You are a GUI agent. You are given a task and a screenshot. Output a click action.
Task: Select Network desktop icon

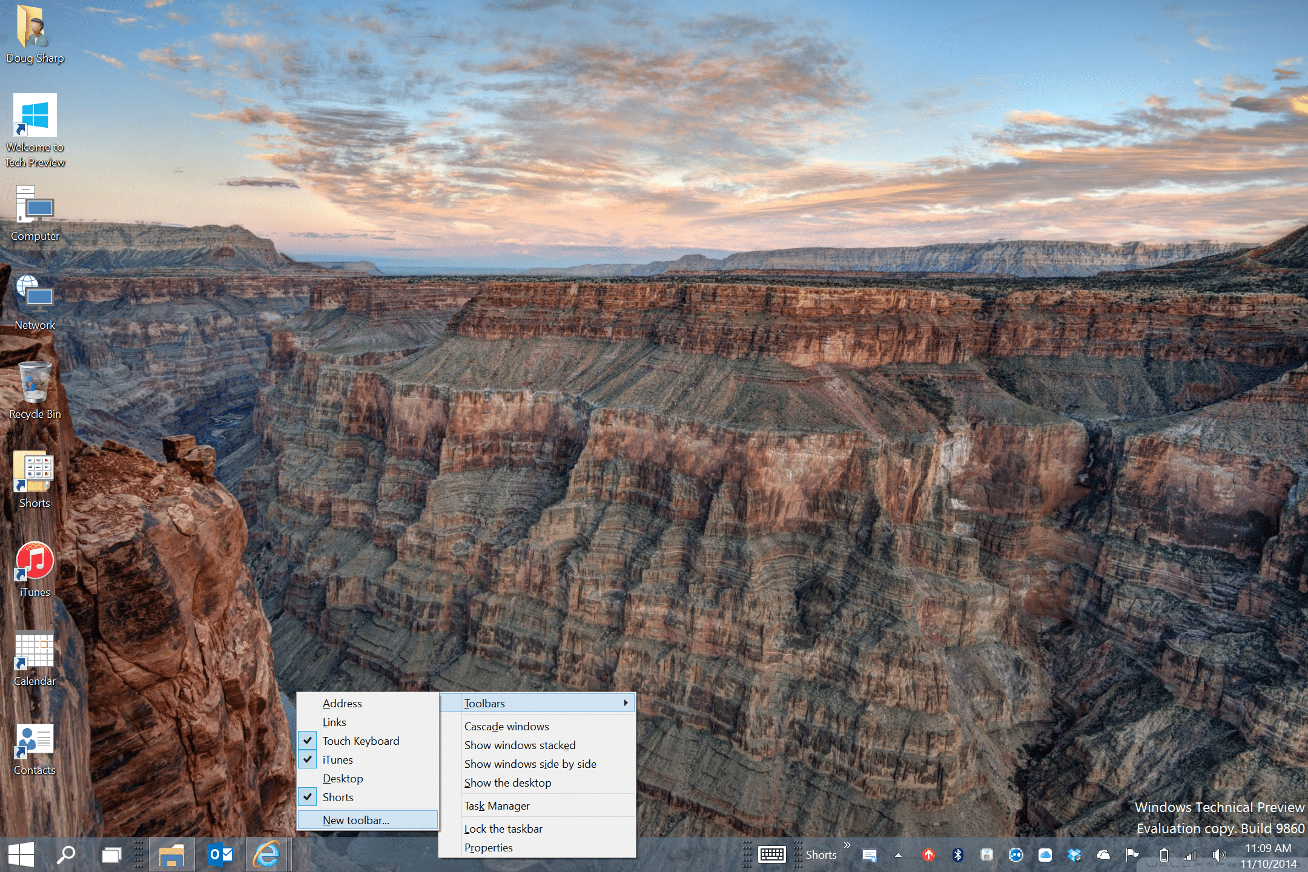[x=35, y=302]
